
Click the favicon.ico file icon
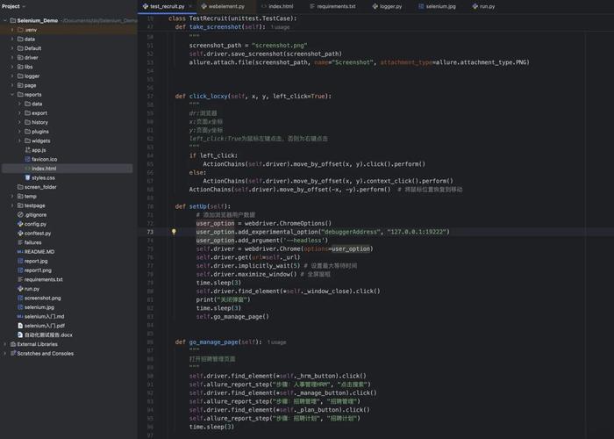tap(27, 159)
